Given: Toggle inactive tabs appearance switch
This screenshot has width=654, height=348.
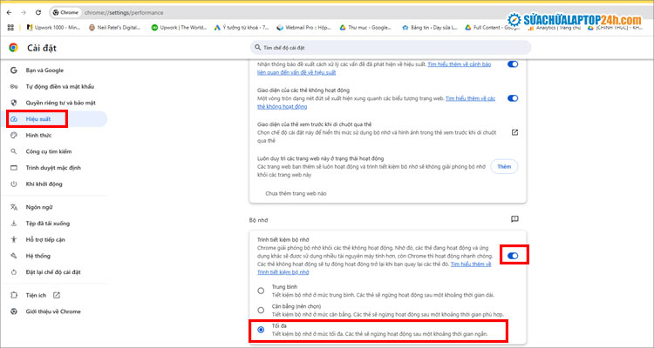Looking at the screenshot, I should coord(513,97).
